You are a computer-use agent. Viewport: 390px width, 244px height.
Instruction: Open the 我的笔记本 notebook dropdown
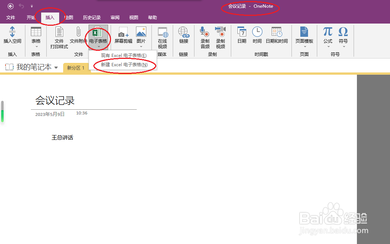[56, 67]
